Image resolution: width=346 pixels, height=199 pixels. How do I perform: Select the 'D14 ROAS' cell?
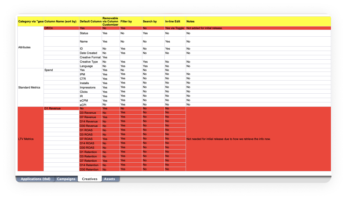[x=90, y=143]
